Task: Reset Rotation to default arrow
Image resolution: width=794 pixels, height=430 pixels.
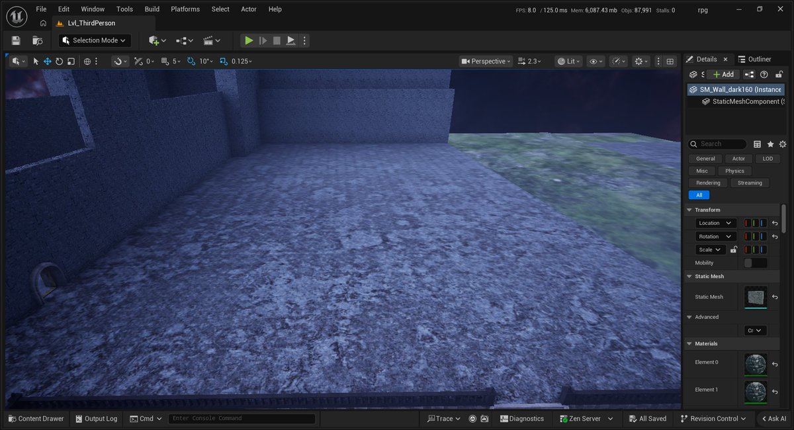Action: click(x=775, y=237)
